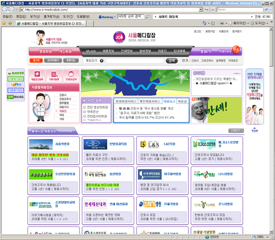Switch to the 병원회원서비스 tab

(126, 101)
